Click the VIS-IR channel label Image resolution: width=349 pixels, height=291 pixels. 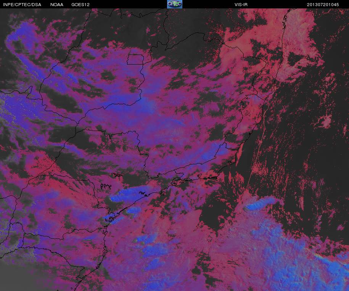(241, 5)
